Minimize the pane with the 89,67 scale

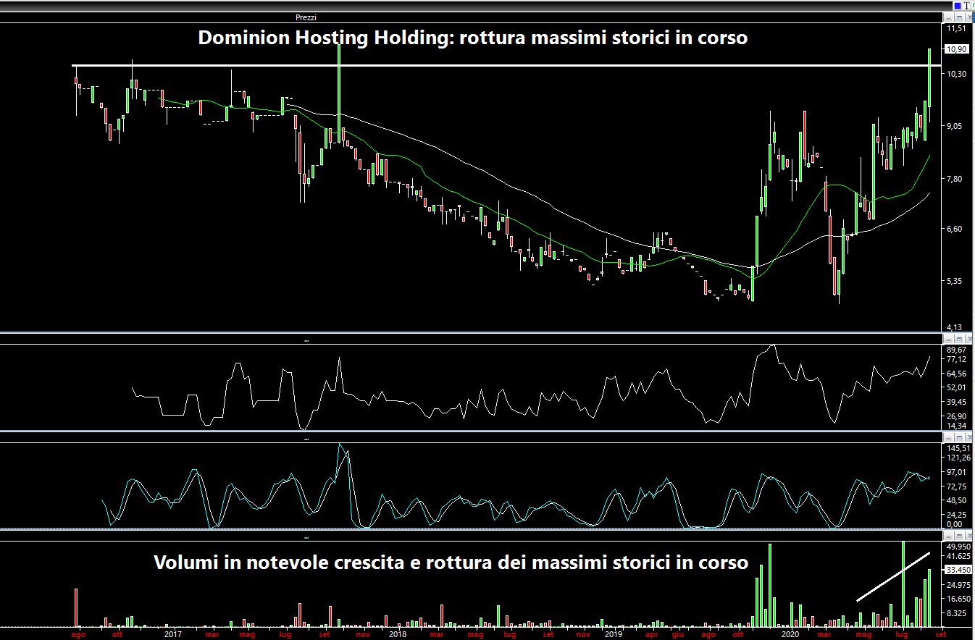948,339
